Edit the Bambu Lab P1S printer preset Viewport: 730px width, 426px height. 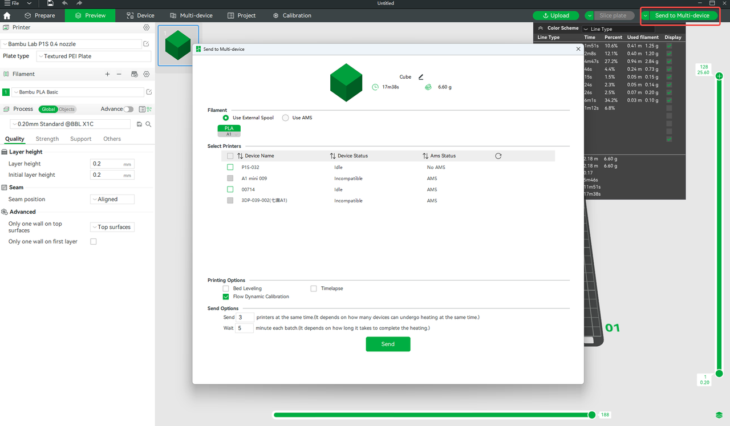(147, 44)
